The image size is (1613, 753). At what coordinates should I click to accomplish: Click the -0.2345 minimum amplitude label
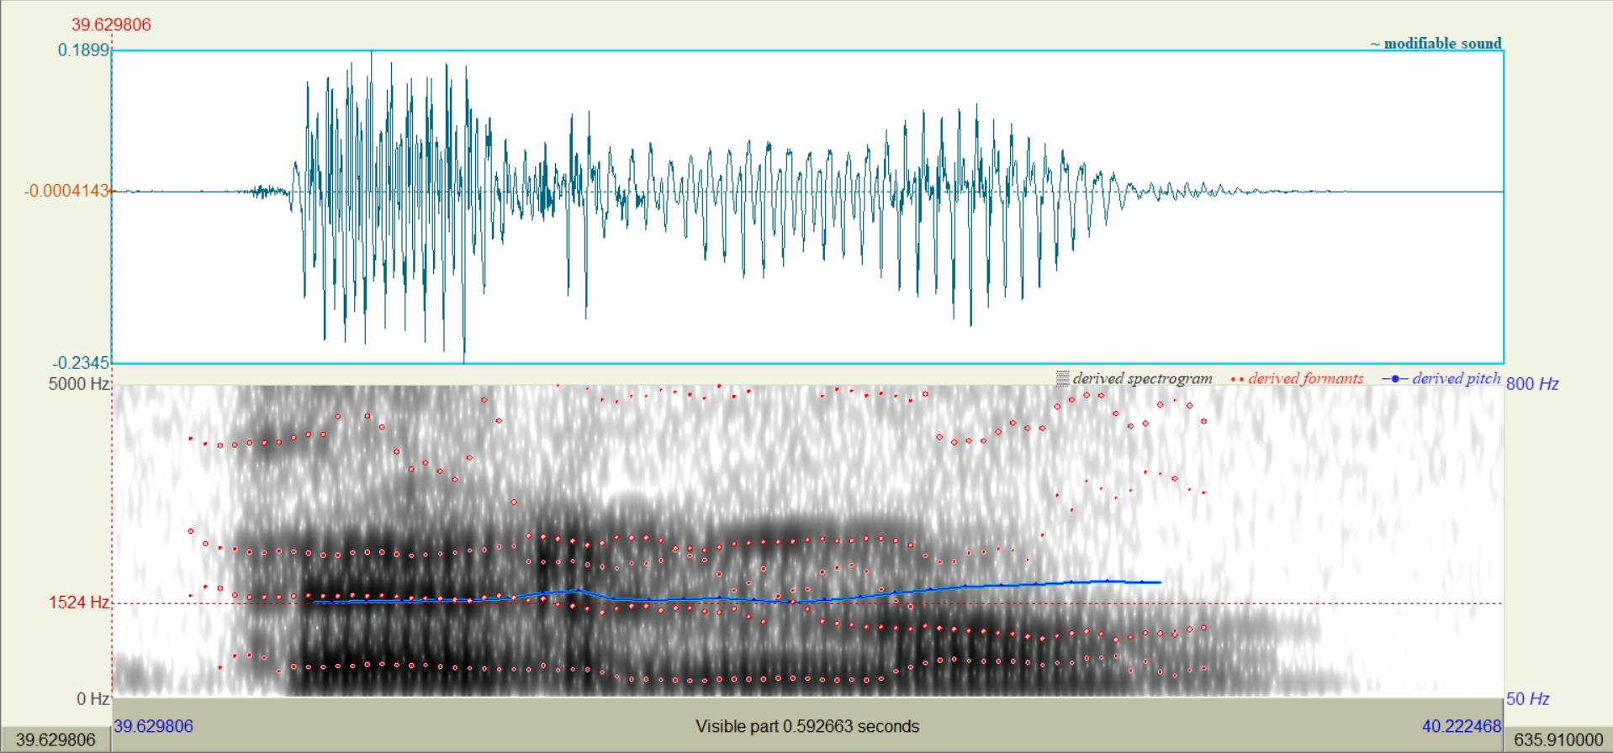point(81,363)
